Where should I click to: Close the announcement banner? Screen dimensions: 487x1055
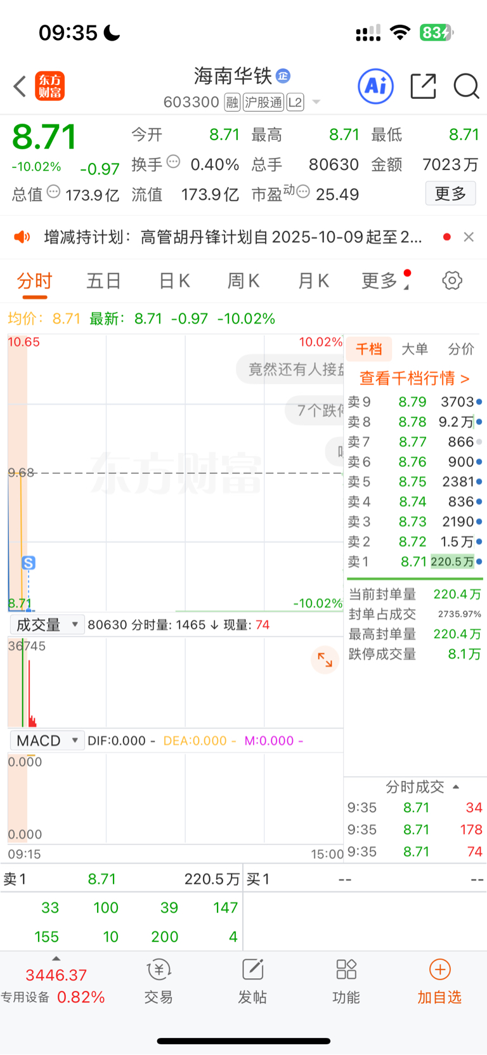469,237
